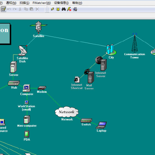Click the lightning with red dot icon
Image resolution: width=155 pixels, height=155 pixels.
point(69,9)
